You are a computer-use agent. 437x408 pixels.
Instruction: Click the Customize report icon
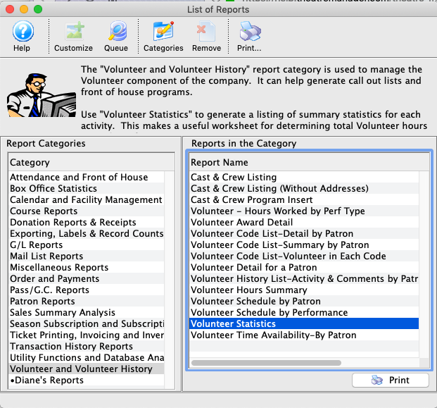[x=73, y=36]
